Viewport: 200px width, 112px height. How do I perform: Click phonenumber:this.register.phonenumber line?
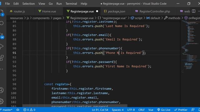pos(86,102)
